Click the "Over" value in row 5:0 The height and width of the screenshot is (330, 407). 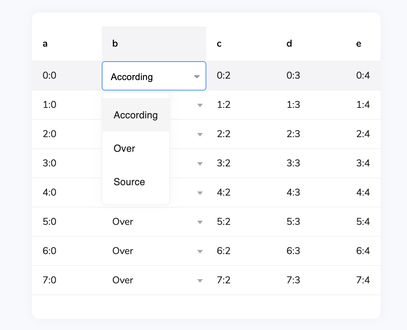coord(123,222)
